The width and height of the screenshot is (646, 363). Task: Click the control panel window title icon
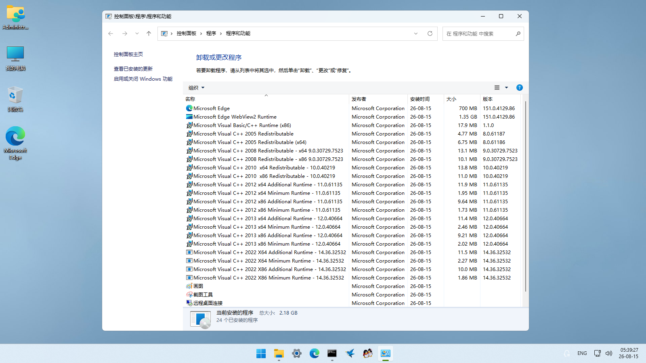click(109, 17)
